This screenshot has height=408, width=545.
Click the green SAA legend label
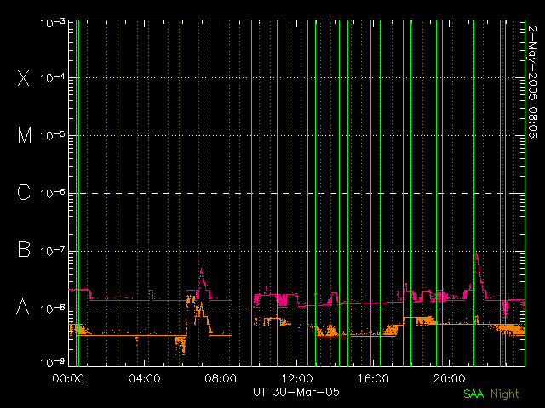tap(473, 394)
